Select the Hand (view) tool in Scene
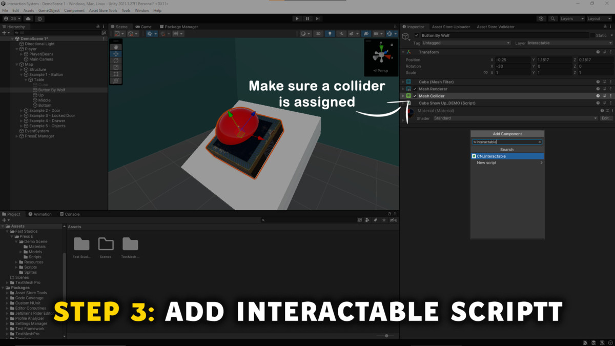 click(116, 47)
